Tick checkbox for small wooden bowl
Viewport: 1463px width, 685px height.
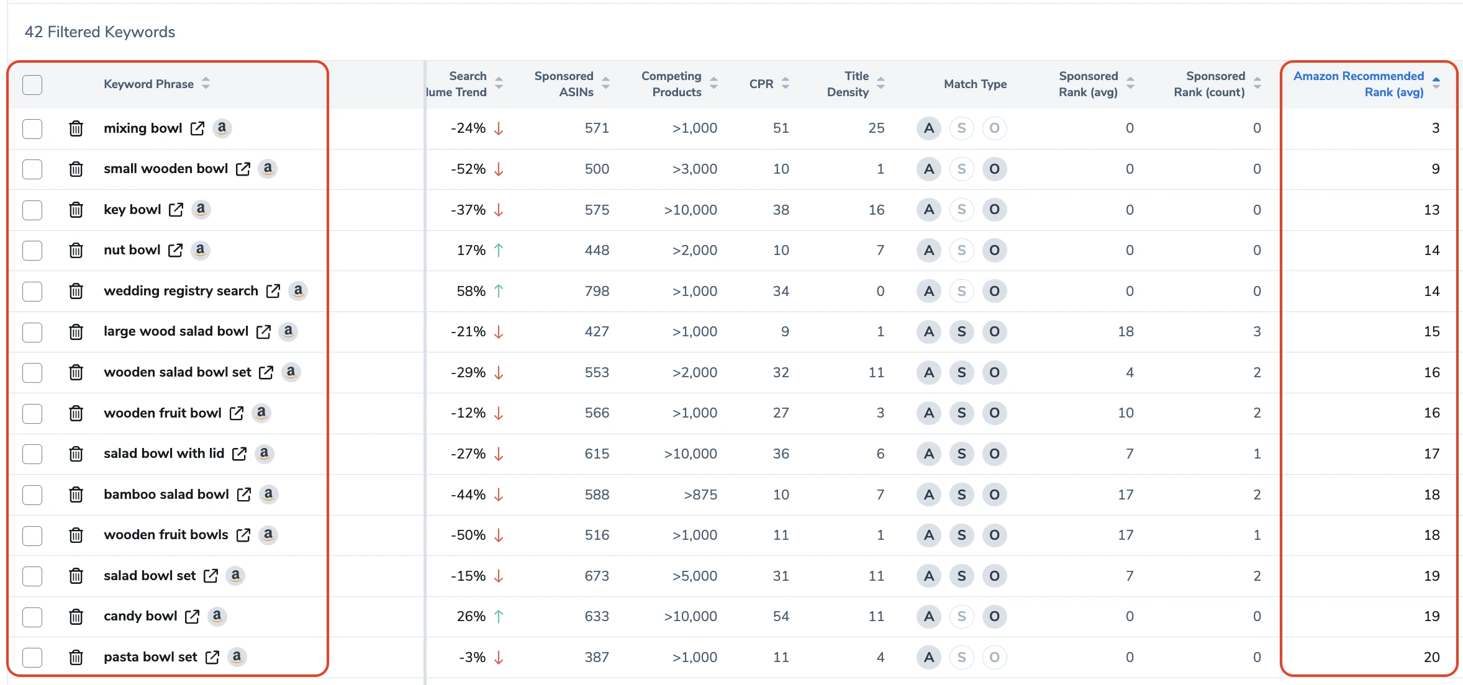32,169
